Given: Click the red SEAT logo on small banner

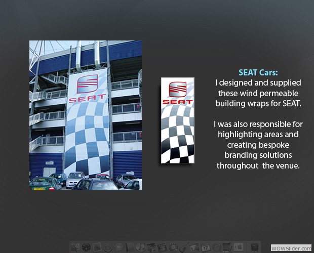Looking at the screenshot, I should point(177,93).
